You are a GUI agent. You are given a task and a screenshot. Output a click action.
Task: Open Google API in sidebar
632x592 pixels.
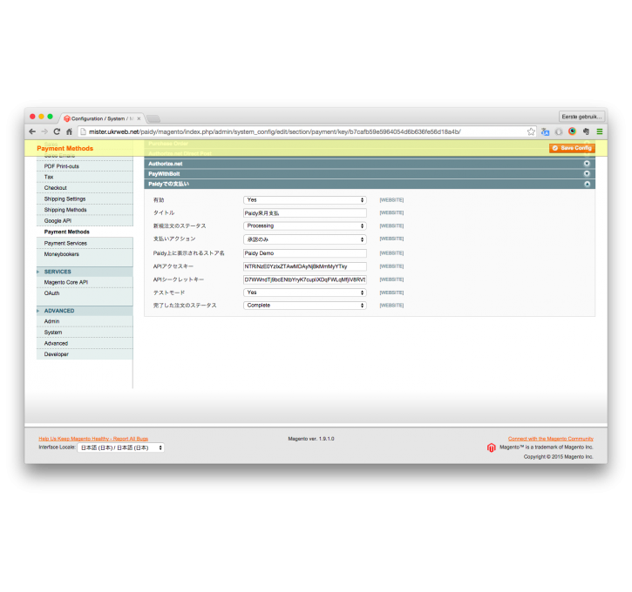tap(85, 221)
